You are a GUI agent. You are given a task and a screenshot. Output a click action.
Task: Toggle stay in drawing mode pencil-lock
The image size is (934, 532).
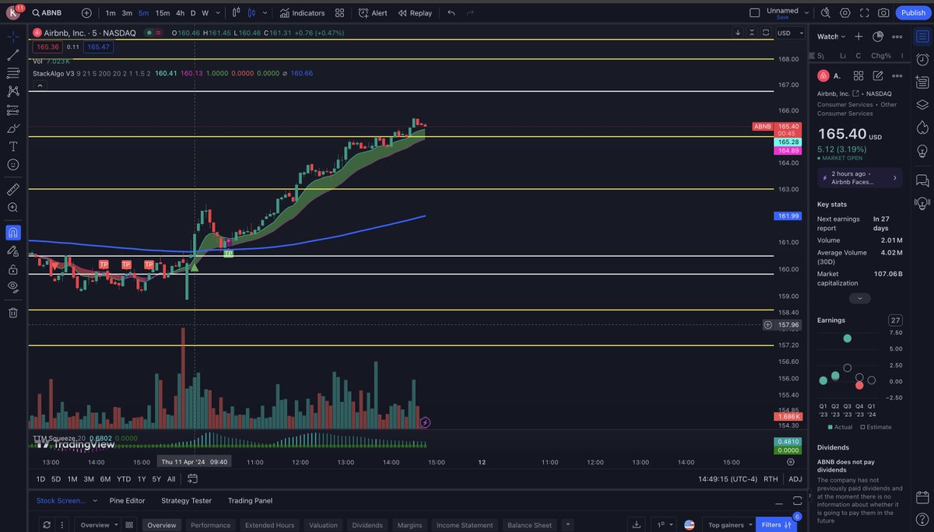[13, 251]
